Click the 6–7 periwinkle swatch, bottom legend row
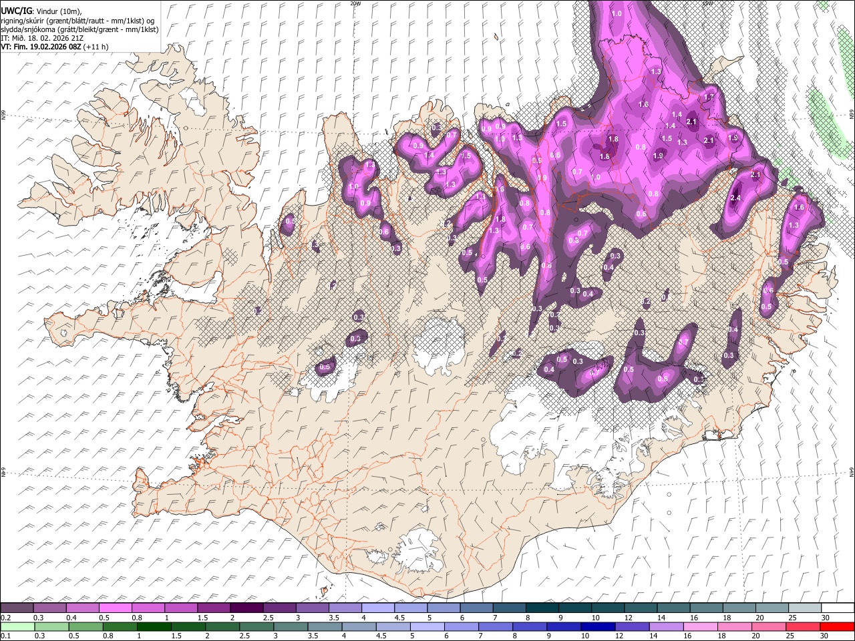 pos(462,626)
